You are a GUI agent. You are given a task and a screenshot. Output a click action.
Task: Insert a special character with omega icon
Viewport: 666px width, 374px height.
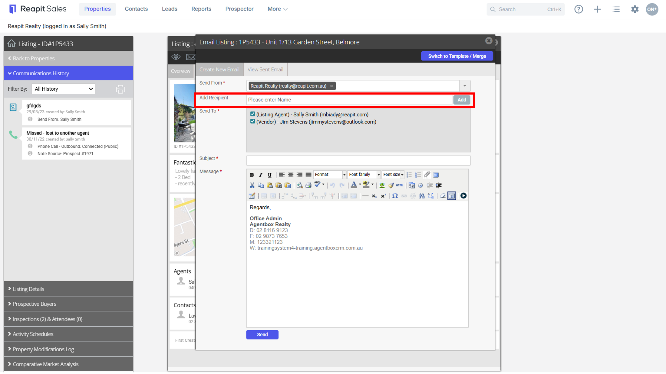[395, 196]
